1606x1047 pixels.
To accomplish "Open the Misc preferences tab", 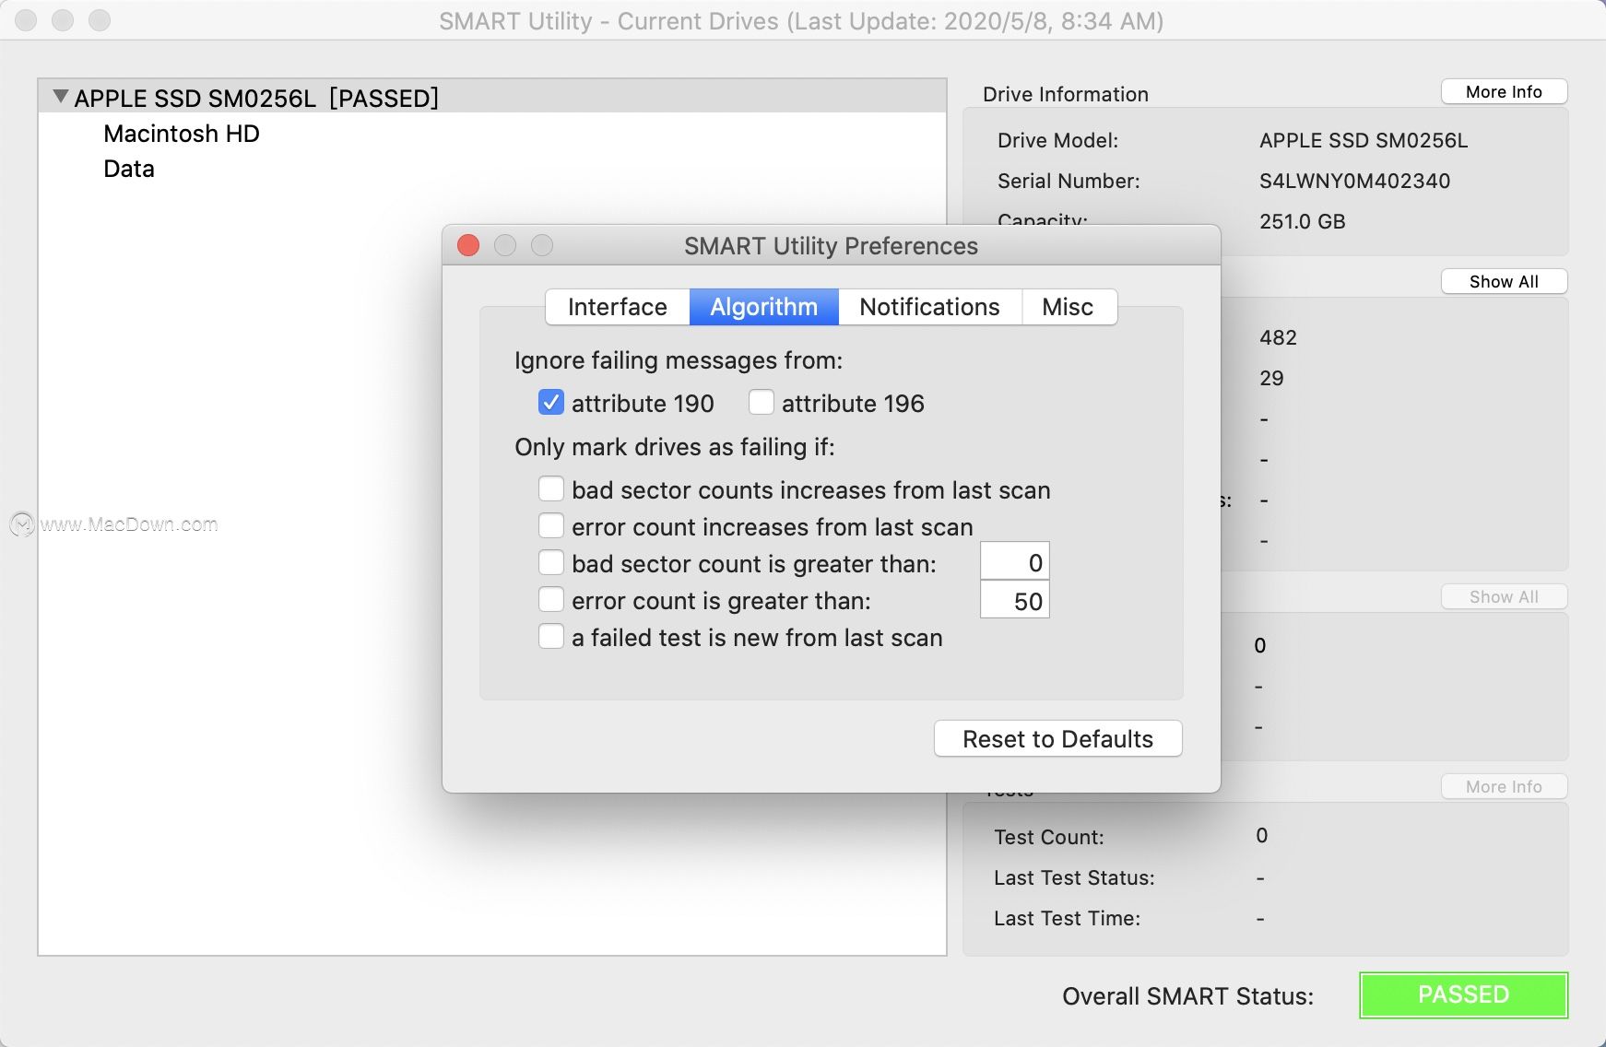I will click(1069, 307).
